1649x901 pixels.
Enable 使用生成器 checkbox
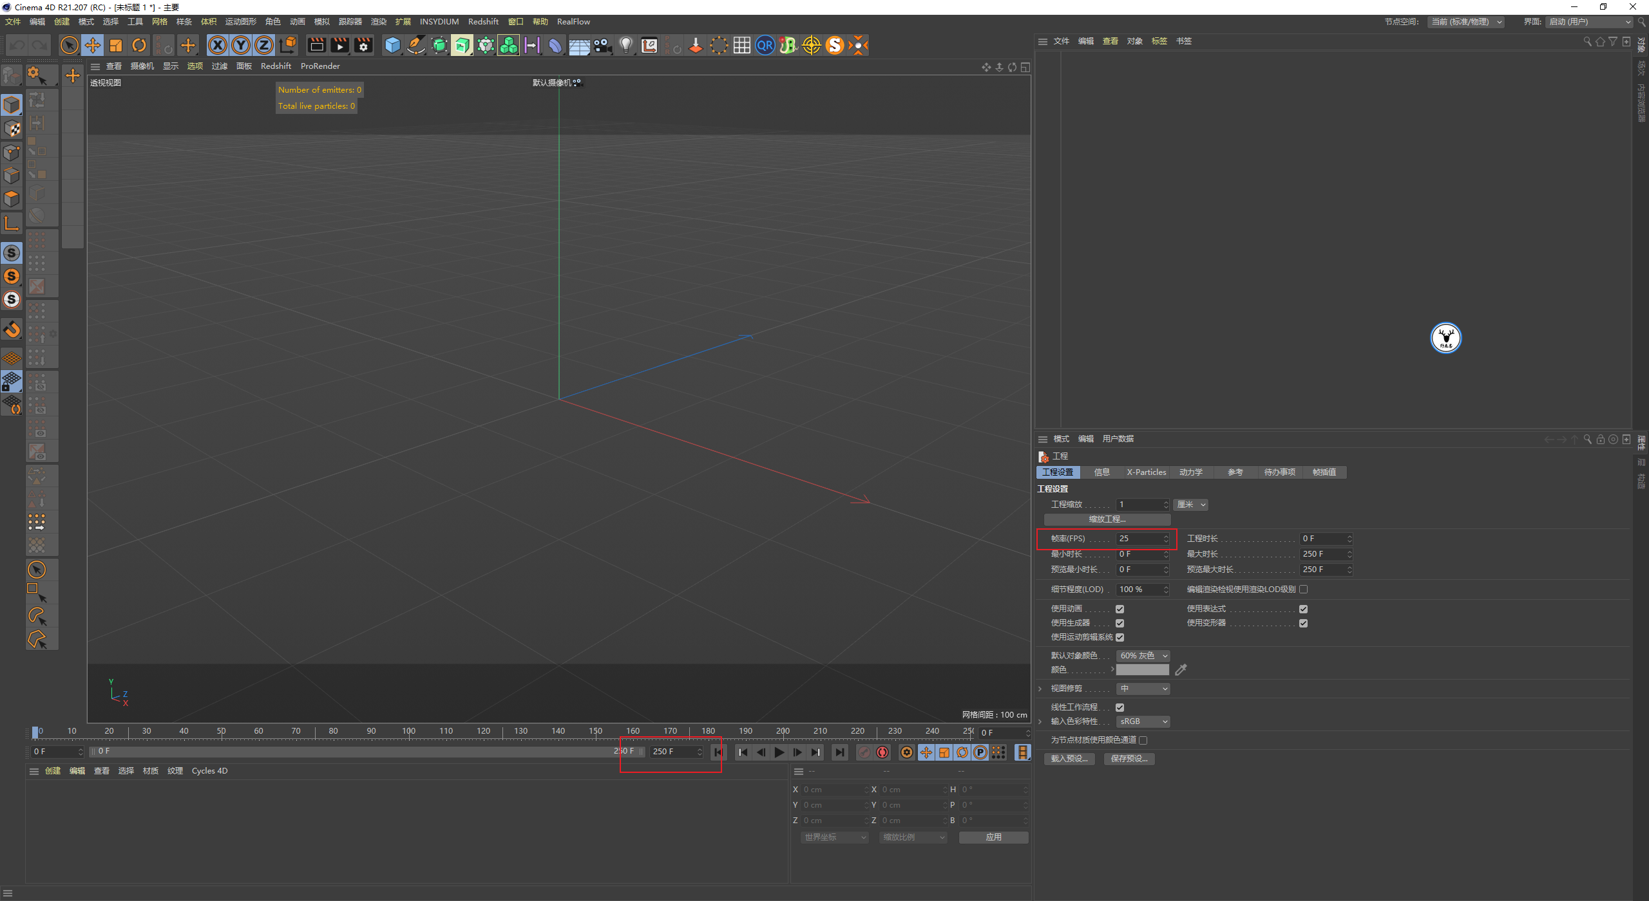click(x=1123, y=622)
